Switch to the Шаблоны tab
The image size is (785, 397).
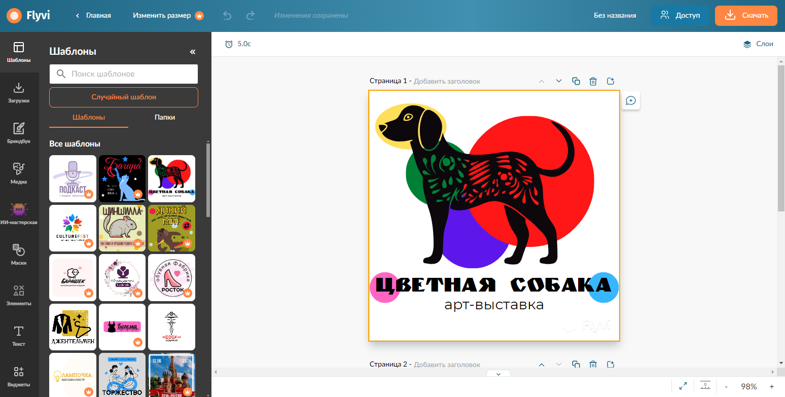pos(89,117)
